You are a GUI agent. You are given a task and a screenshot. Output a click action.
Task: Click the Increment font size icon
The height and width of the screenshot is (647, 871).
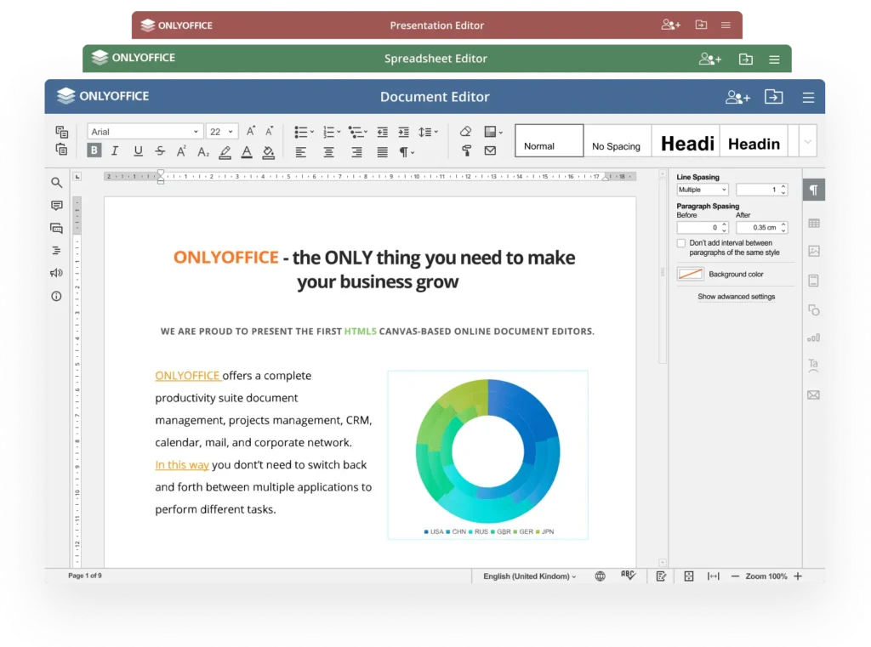click(251, 131)
